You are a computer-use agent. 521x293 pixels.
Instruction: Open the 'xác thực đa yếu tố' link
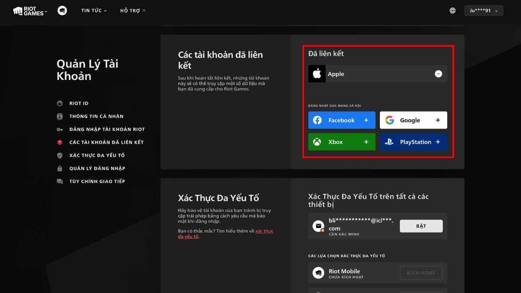264,231
